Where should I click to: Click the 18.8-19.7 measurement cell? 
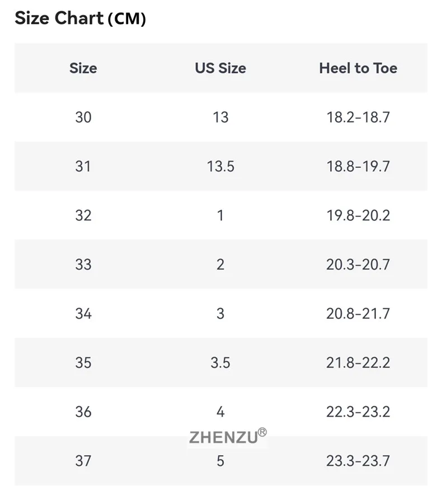358,167
